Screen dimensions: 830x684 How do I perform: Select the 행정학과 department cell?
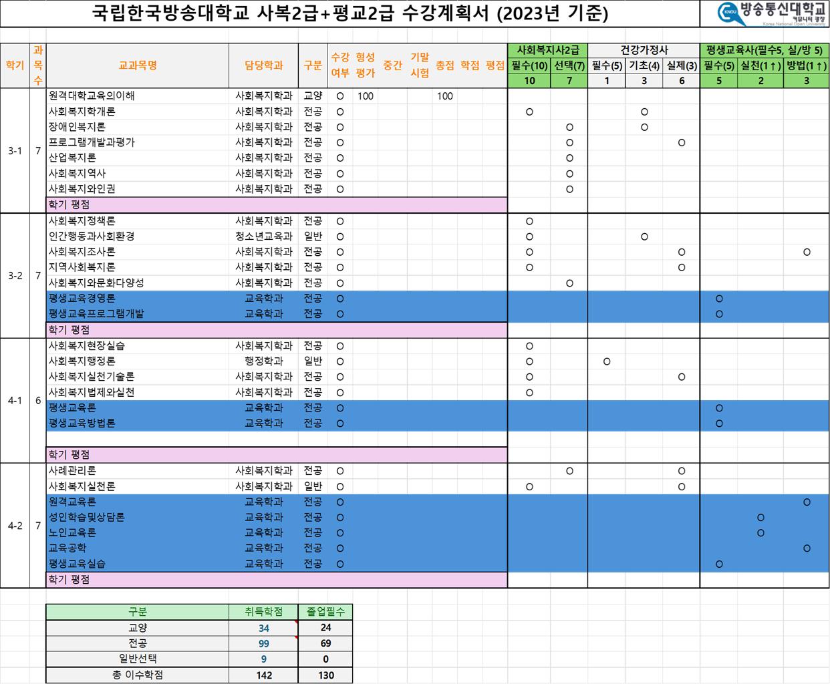(x=264, y=361)
